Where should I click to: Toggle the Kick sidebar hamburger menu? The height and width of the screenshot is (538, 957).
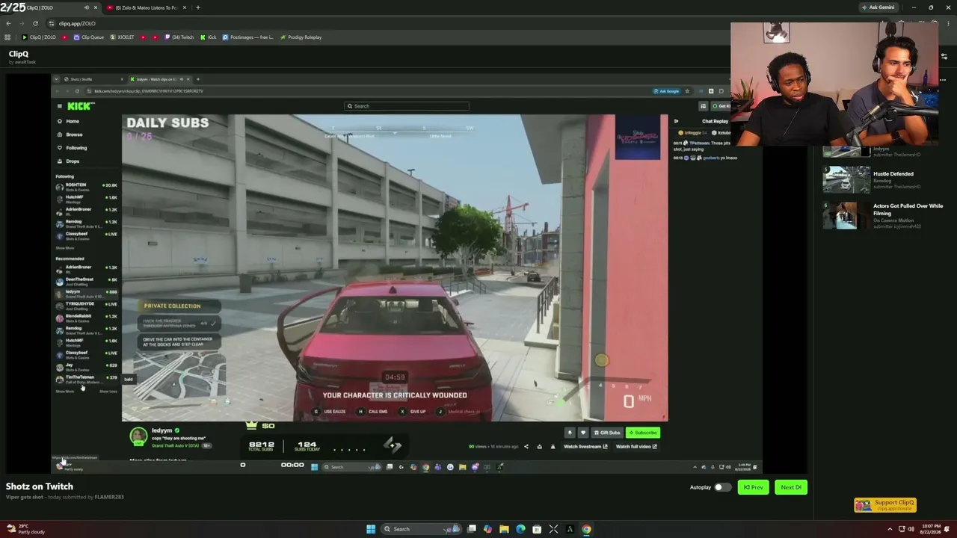coord(60,106)
